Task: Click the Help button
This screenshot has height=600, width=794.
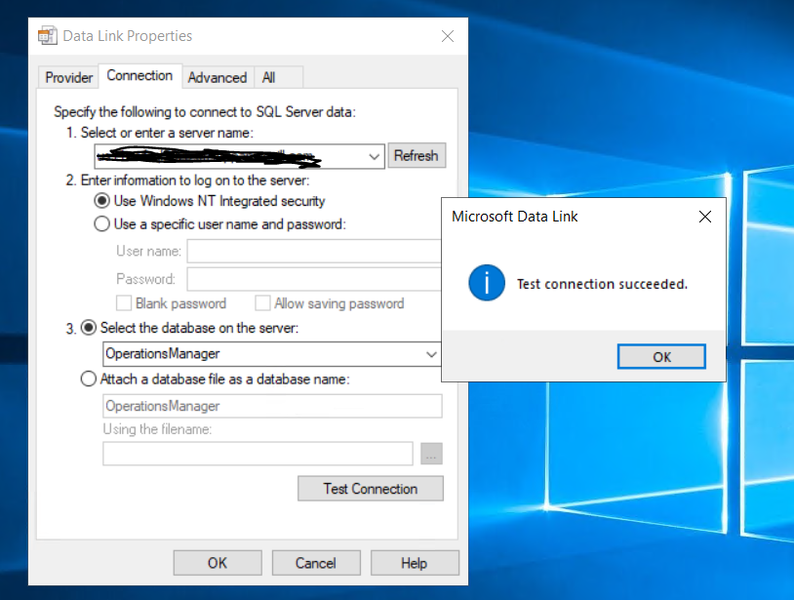Action: click(415, 563)
